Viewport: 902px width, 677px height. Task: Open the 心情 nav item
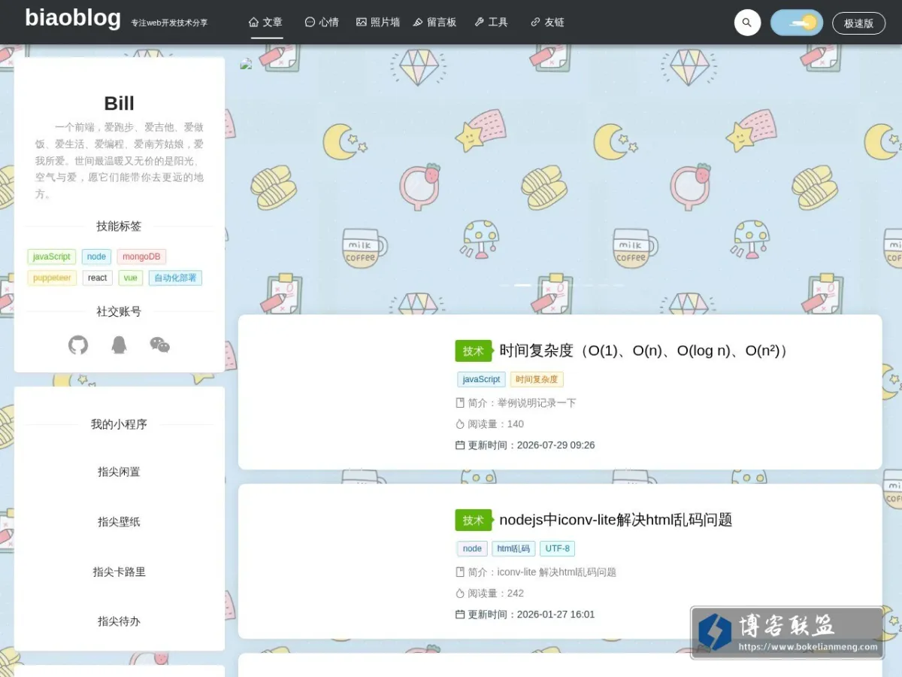[x=322, y=23]
